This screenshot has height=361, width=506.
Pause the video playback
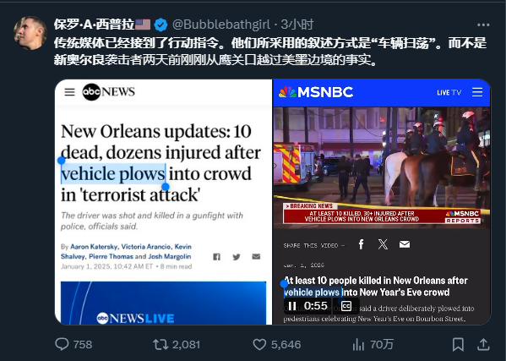[x=292, y=306]
